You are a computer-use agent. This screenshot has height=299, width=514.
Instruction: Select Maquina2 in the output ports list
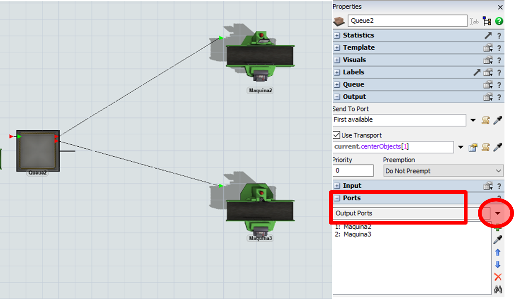357,227
